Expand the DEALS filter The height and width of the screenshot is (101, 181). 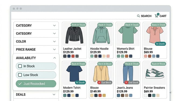click(36, 95)
